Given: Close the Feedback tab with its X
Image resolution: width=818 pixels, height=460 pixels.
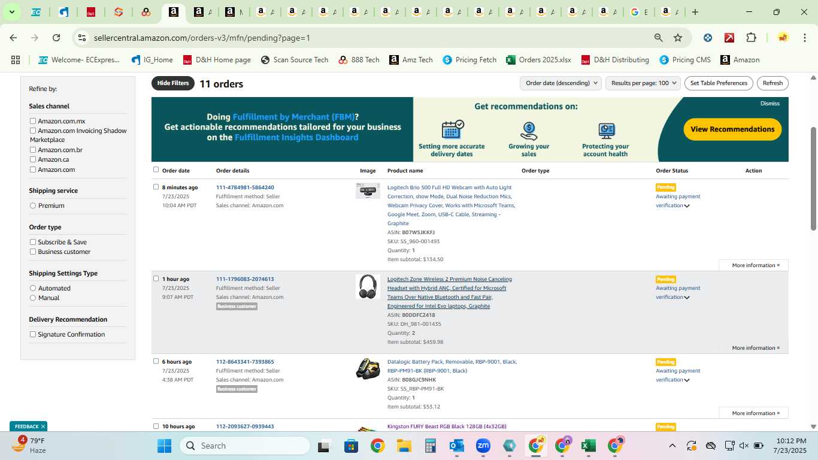Looking at the screenshot, I should click(43, 426).
